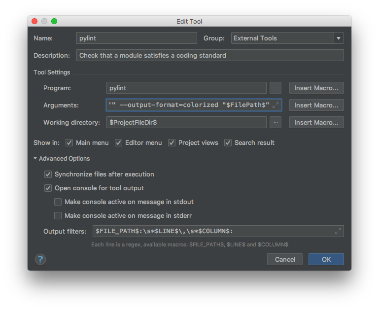Viewport: 379px width, 310px height.
Task: Expand the Arguments field editor icon
Action: coord(276,105)
